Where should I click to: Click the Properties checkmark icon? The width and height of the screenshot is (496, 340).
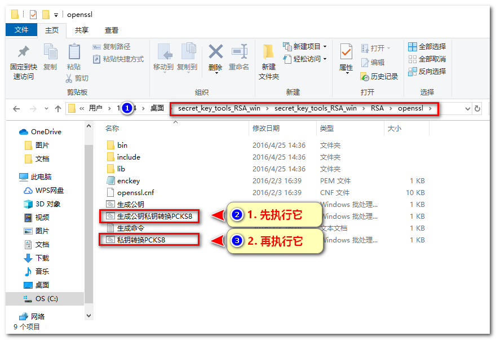coord(346,52)
